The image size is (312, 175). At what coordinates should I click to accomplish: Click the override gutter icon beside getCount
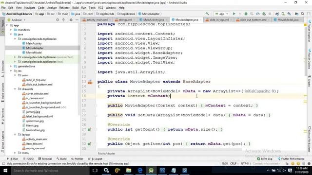tap(89, 130)
